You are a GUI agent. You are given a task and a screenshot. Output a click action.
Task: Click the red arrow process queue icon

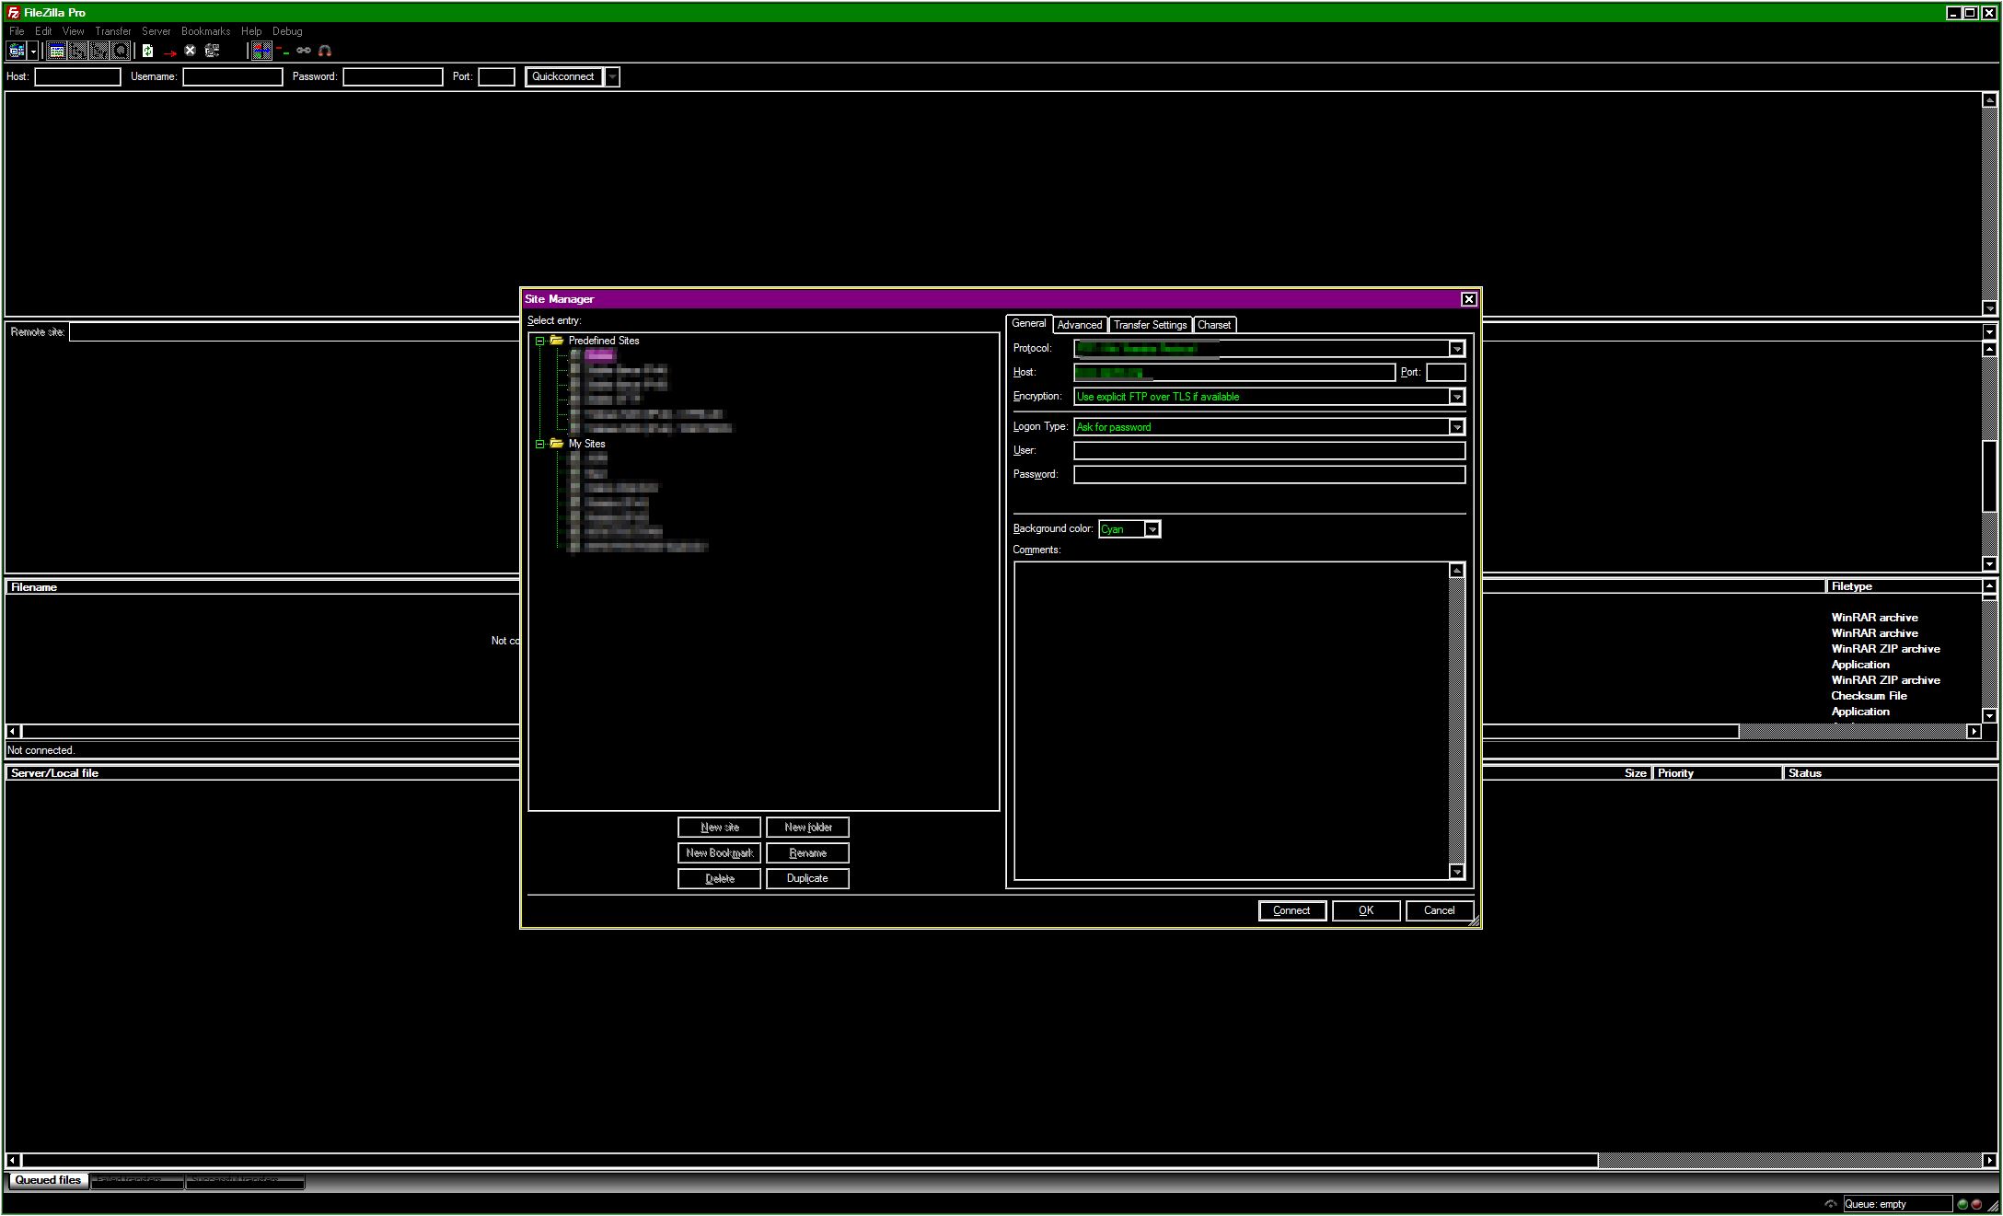[170, 53]
